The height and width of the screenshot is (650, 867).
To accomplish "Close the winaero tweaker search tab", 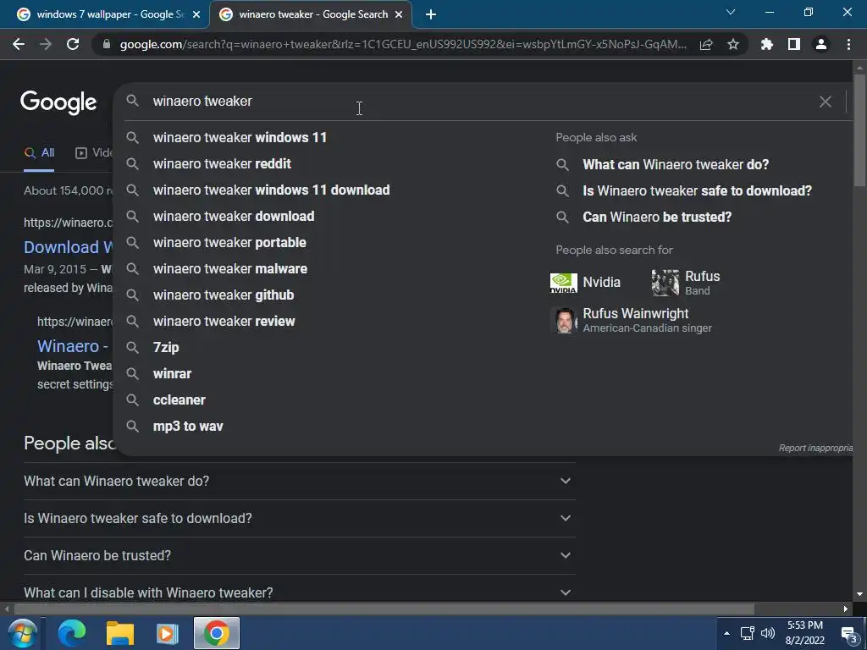I will (x=399, y=14).
